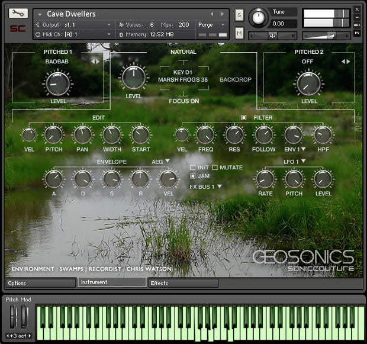Viewport: 367px width, 344px height.
Task: Click the envelope release R knob
Action: click(140, 179)
